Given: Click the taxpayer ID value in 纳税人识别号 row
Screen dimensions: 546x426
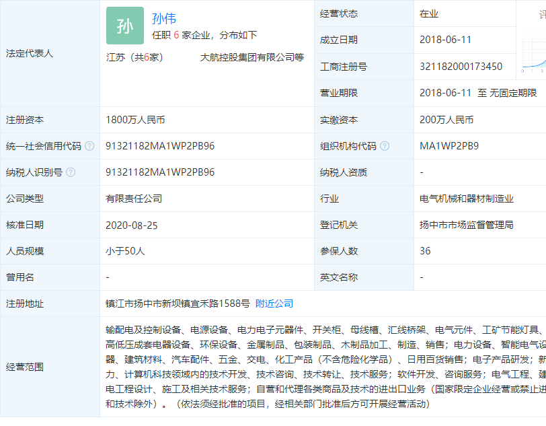Looking at the screenshot, I should pyautogui.click(x=160, y=172).
